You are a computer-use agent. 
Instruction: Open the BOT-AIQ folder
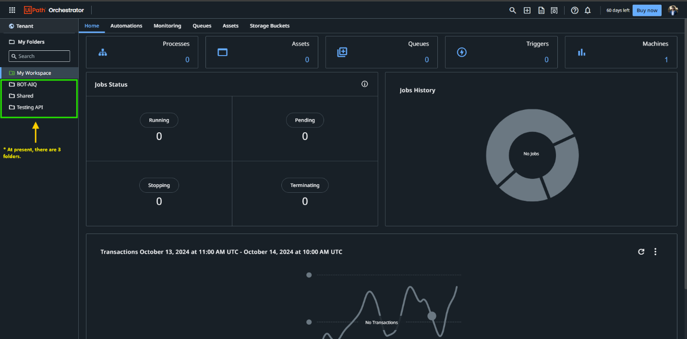[x=39, y=84]
